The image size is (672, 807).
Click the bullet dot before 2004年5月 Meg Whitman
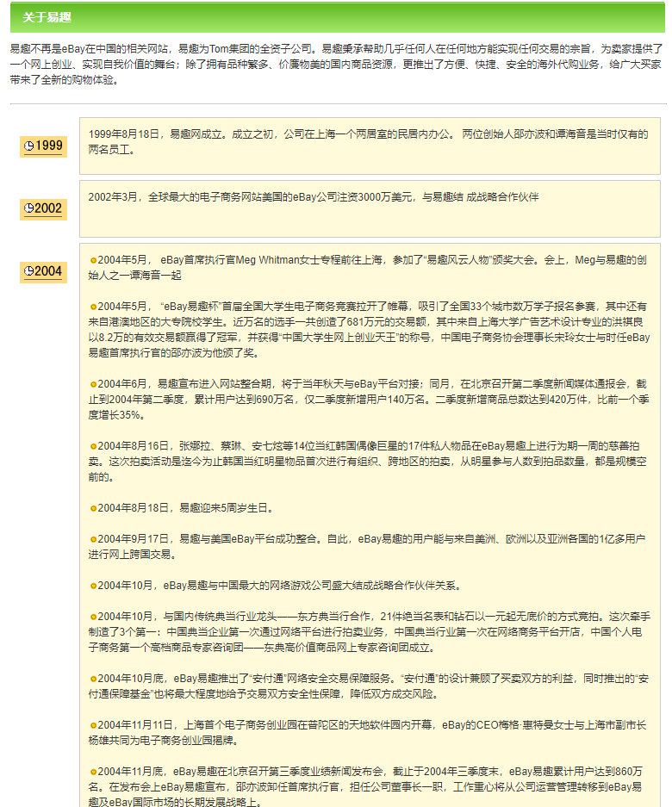93,260
